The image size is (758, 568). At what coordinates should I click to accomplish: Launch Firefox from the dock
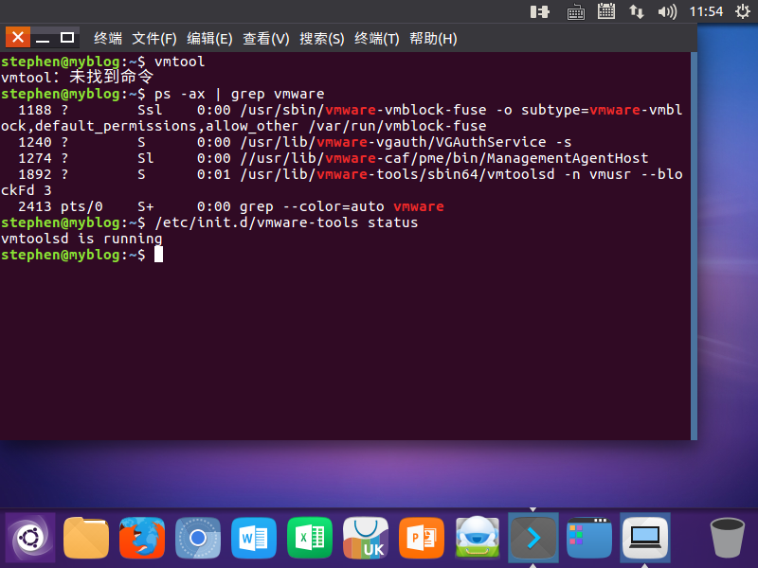point(142,538)
